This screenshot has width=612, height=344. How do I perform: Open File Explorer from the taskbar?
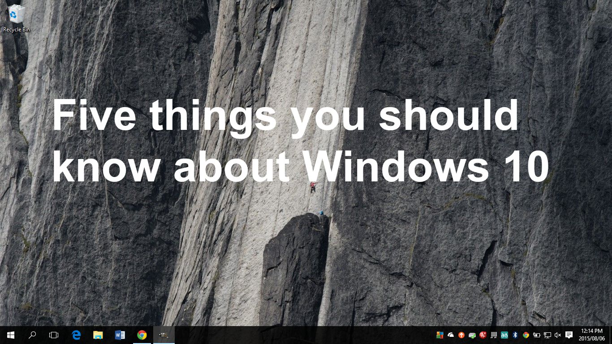coord(98,335)
